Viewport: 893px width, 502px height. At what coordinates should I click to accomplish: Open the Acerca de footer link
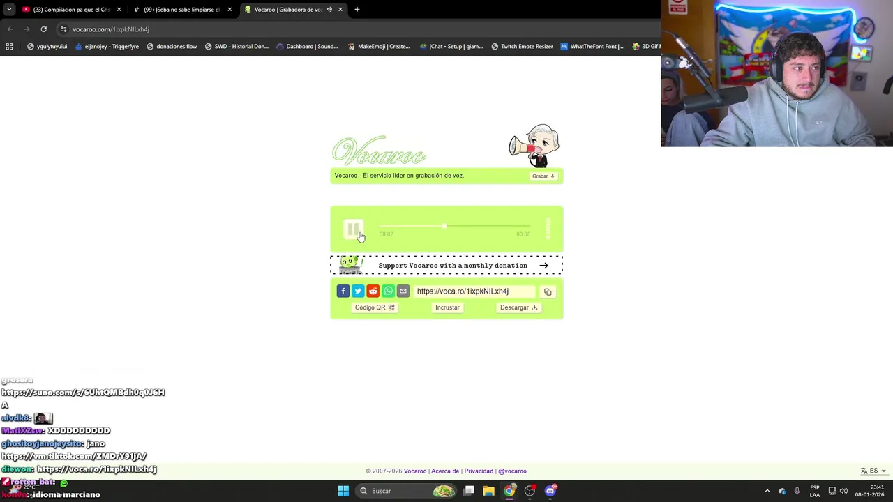(x=445, y=471)
